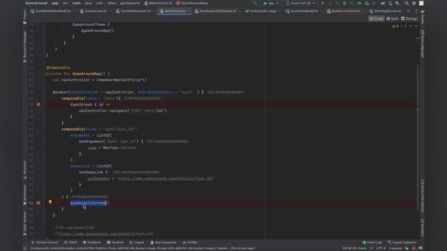This screenshot has width=447, height=251.
Task: Run the app with the green play button
Action: click(x=323, y=3)
